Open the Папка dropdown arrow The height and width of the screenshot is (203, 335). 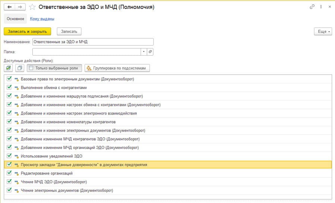[144, 52]
